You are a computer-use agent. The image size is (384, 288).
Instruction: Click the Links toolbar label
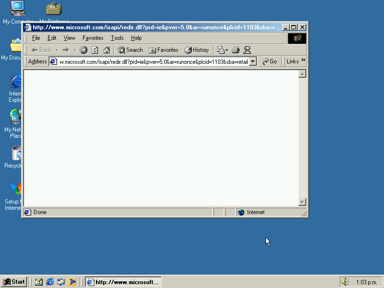point(292,61)
